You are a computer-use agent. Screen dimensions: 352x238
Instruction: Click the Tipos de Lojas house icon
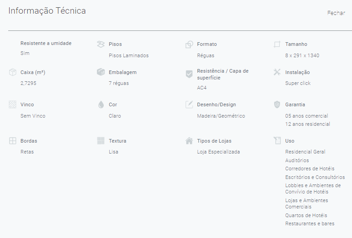tap(189, 141)
